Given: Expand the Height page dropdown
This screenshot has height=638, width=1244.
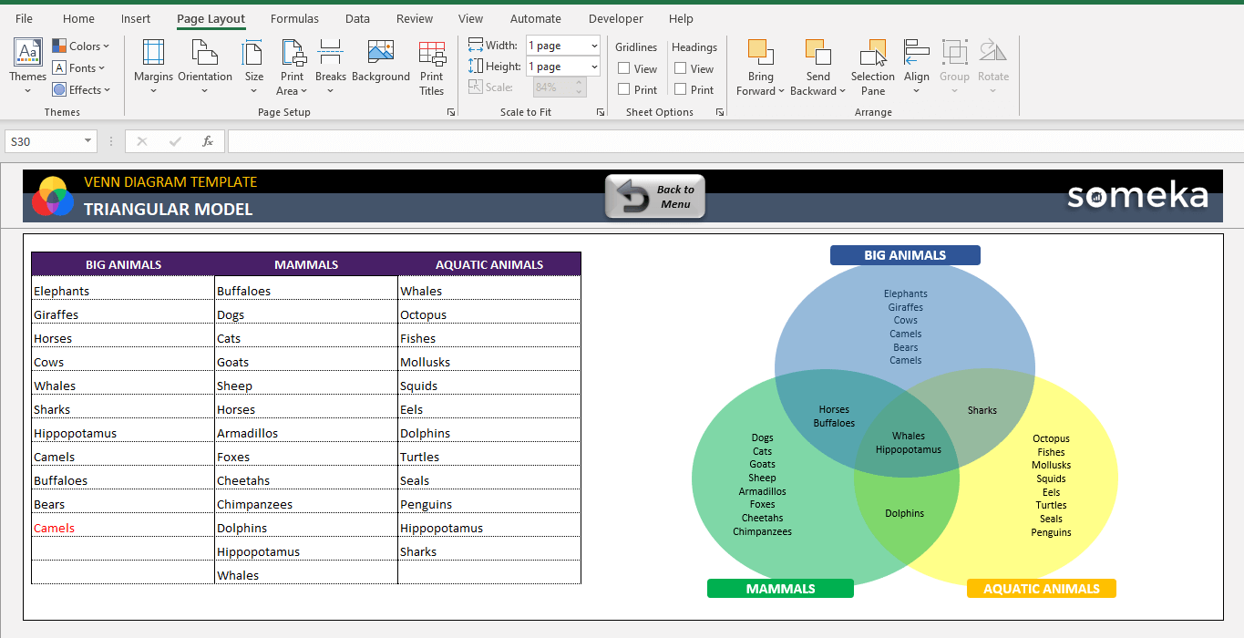Looking at the screenshot, I should pyautogui.click(x=594, y=67).
